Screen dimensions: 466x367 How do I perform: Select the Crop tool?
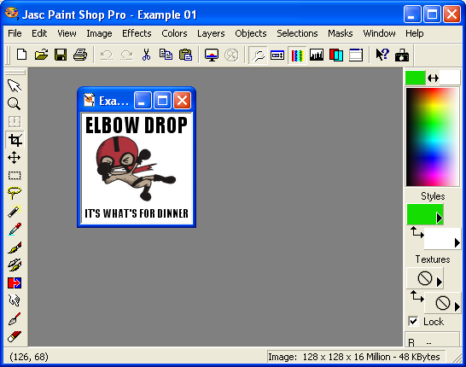[x=15, y=140]
